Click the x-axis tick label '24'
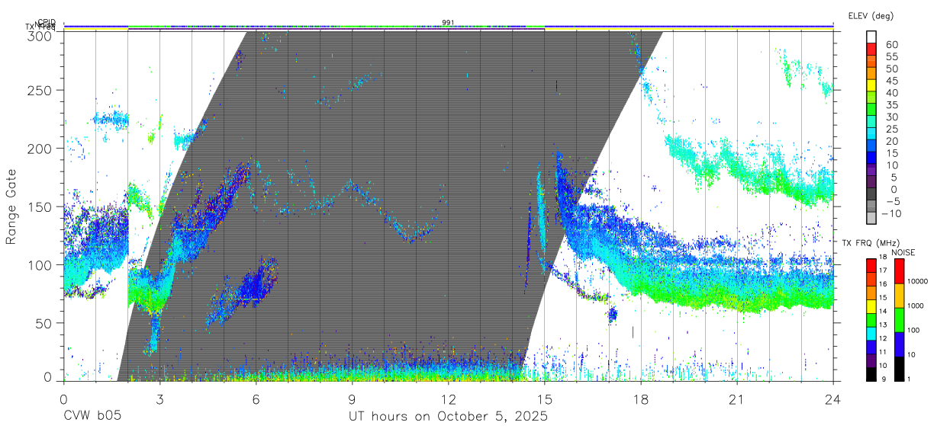This screenshot has height=432, width=937. (832, 398)
